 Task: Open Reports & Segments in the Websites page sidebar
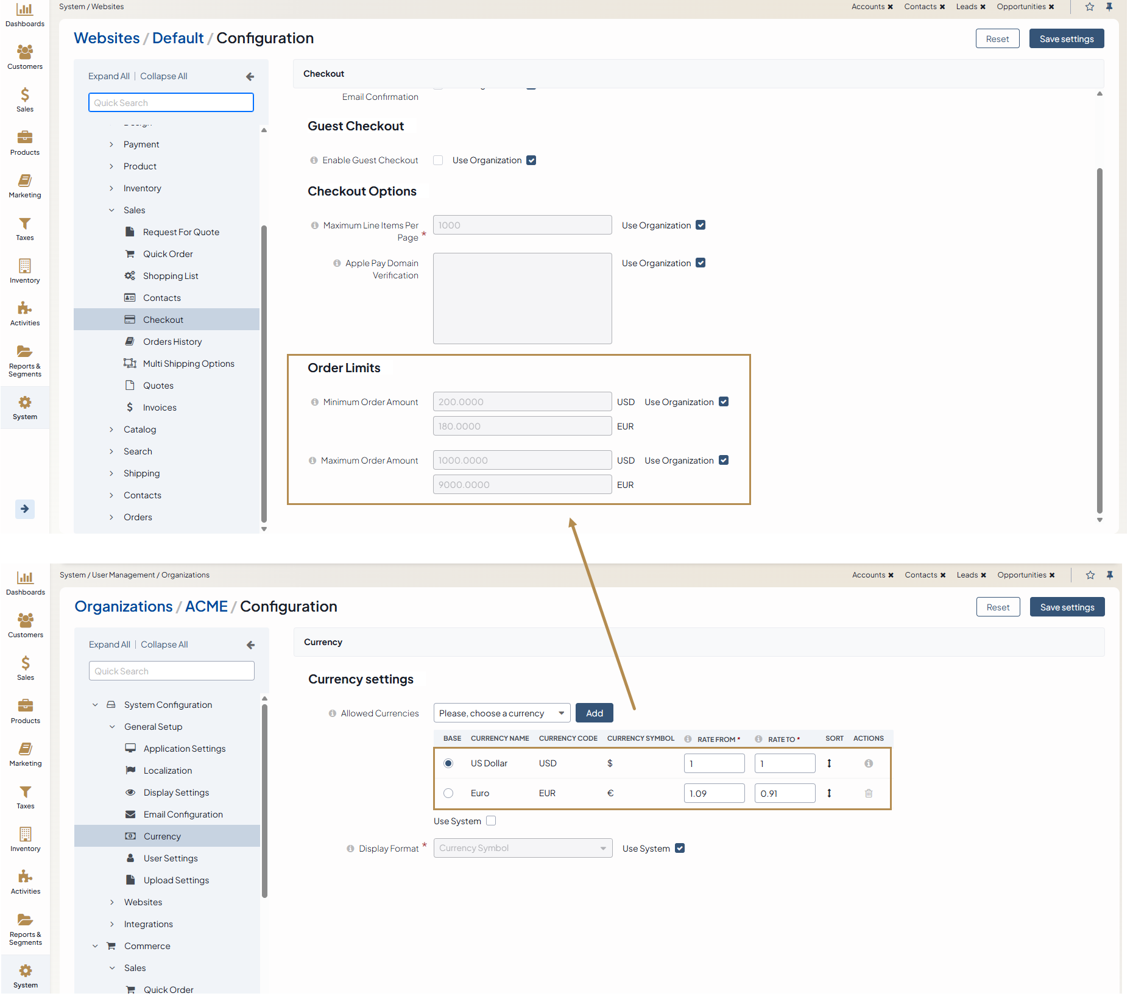coord(25,361)
